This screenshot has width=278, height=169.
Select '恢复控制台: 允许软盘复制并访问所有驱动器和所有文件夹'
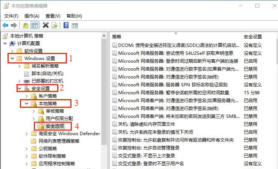click(x=176, y=140)
